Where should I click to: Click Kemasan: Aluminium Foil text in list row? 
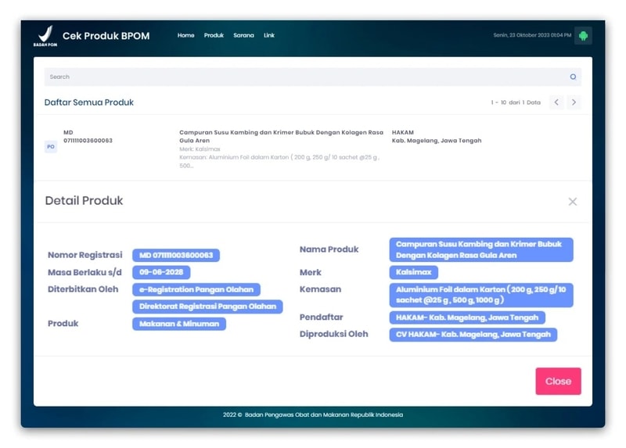click(279, 161)
